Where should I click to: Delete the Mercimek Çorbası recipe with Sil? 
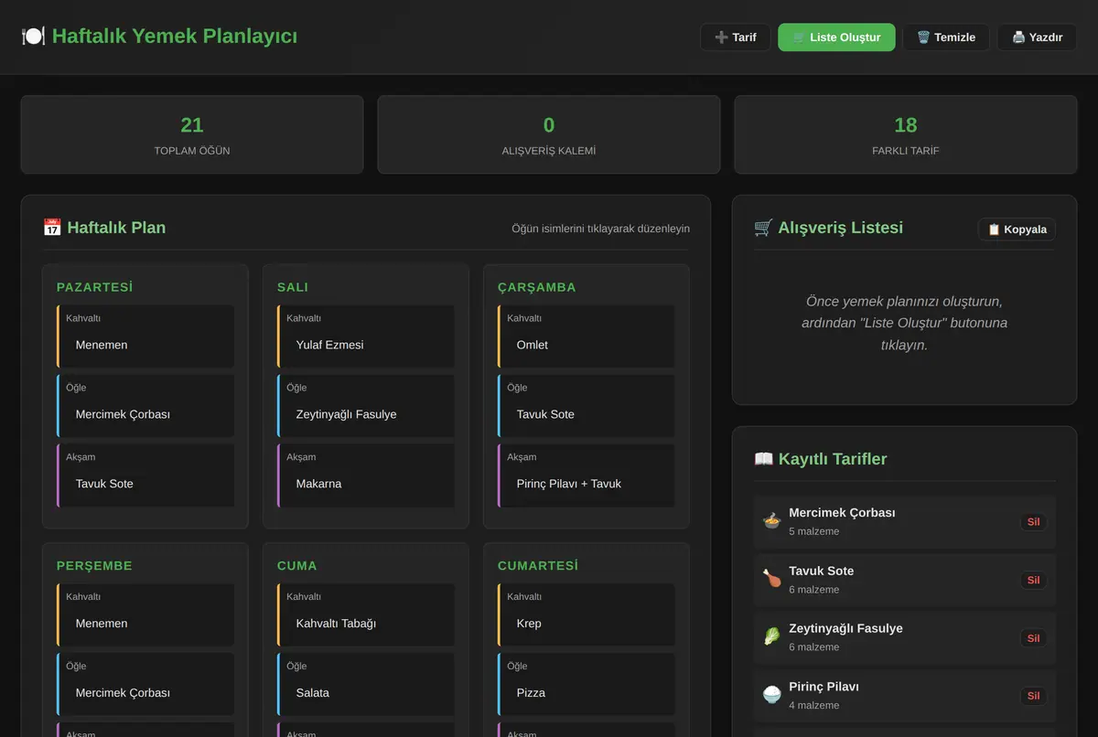1033,522
